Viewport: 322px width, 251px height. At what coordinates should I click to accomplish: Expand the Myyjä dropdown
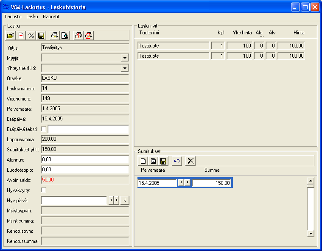click(x=125, y=58)
